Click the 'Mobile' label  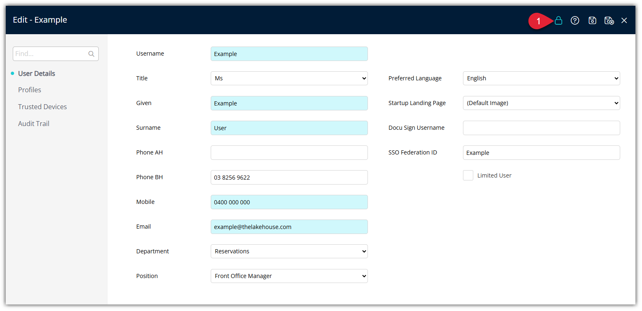(145, 202)
